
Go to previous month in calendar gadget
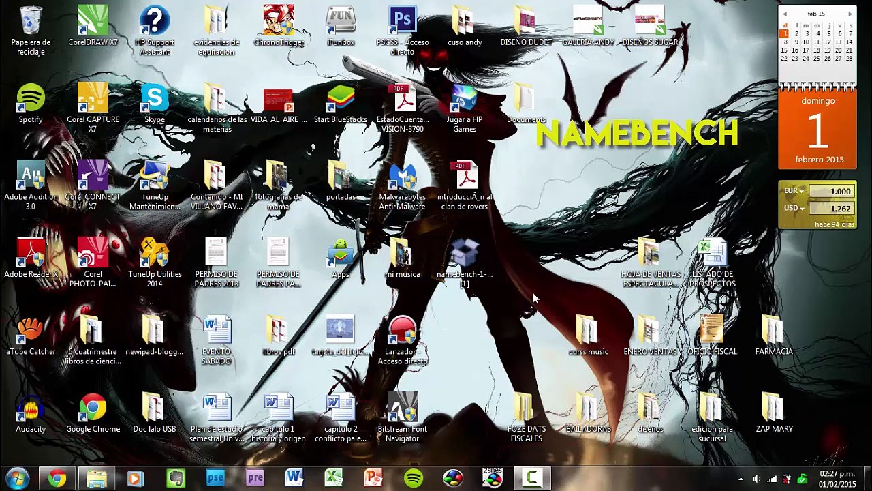coord(785,14)
